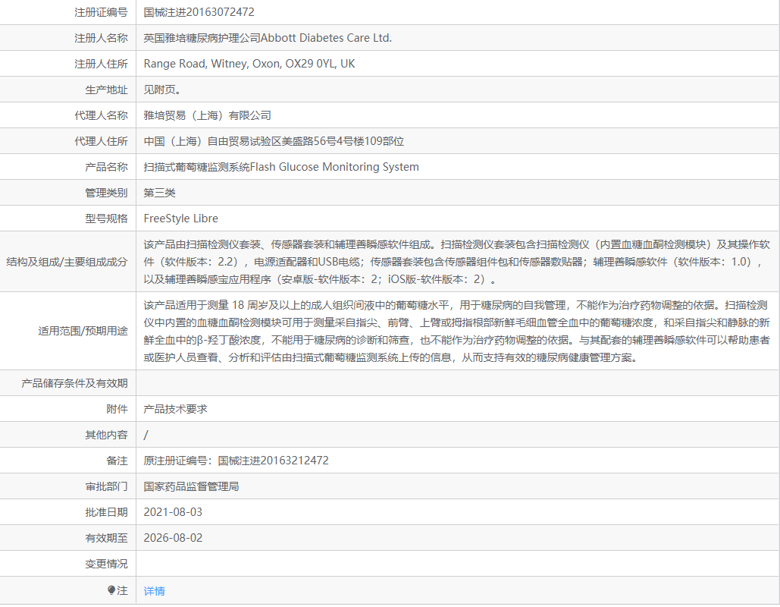Select remark 原注册证编号：国械注进20163212472
The width and height of the screenshot is (780, 607).
point(237,461)
